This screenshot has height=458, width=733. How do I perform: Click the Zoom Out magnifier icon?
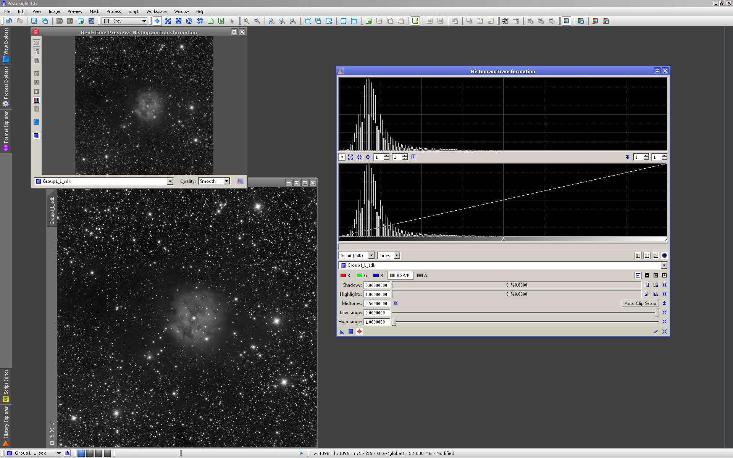pos(257,21)
